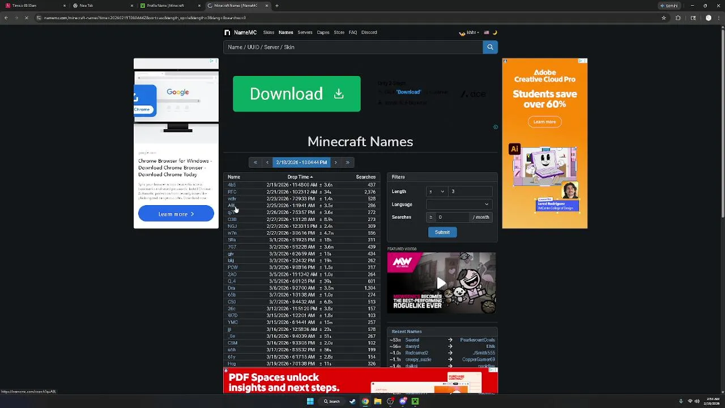Jump to last page double-right arrow
The image size is (725, 408).
tap(348, 162)
